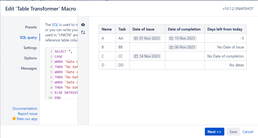Open the Documentation link
This screenshot has height=138, width=258.
coord(25,108)
